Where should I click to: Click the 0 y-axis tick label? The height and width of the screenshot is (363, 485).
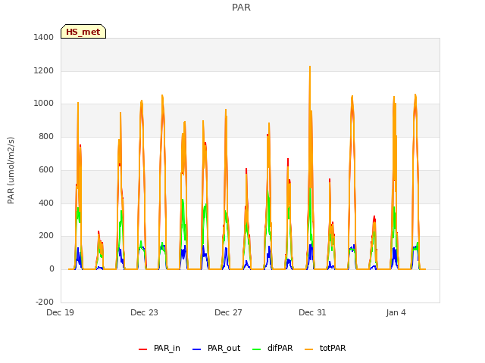[x=52, y=269]
